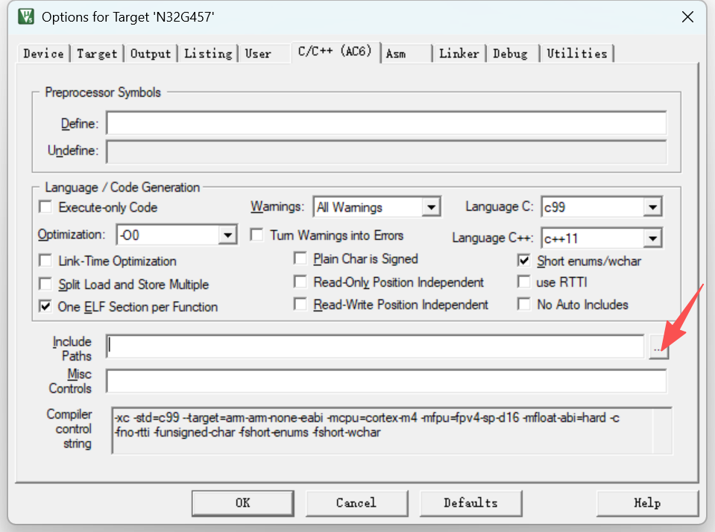
Task: Open the Warnings dropdown
Action: tap(430, 207)
